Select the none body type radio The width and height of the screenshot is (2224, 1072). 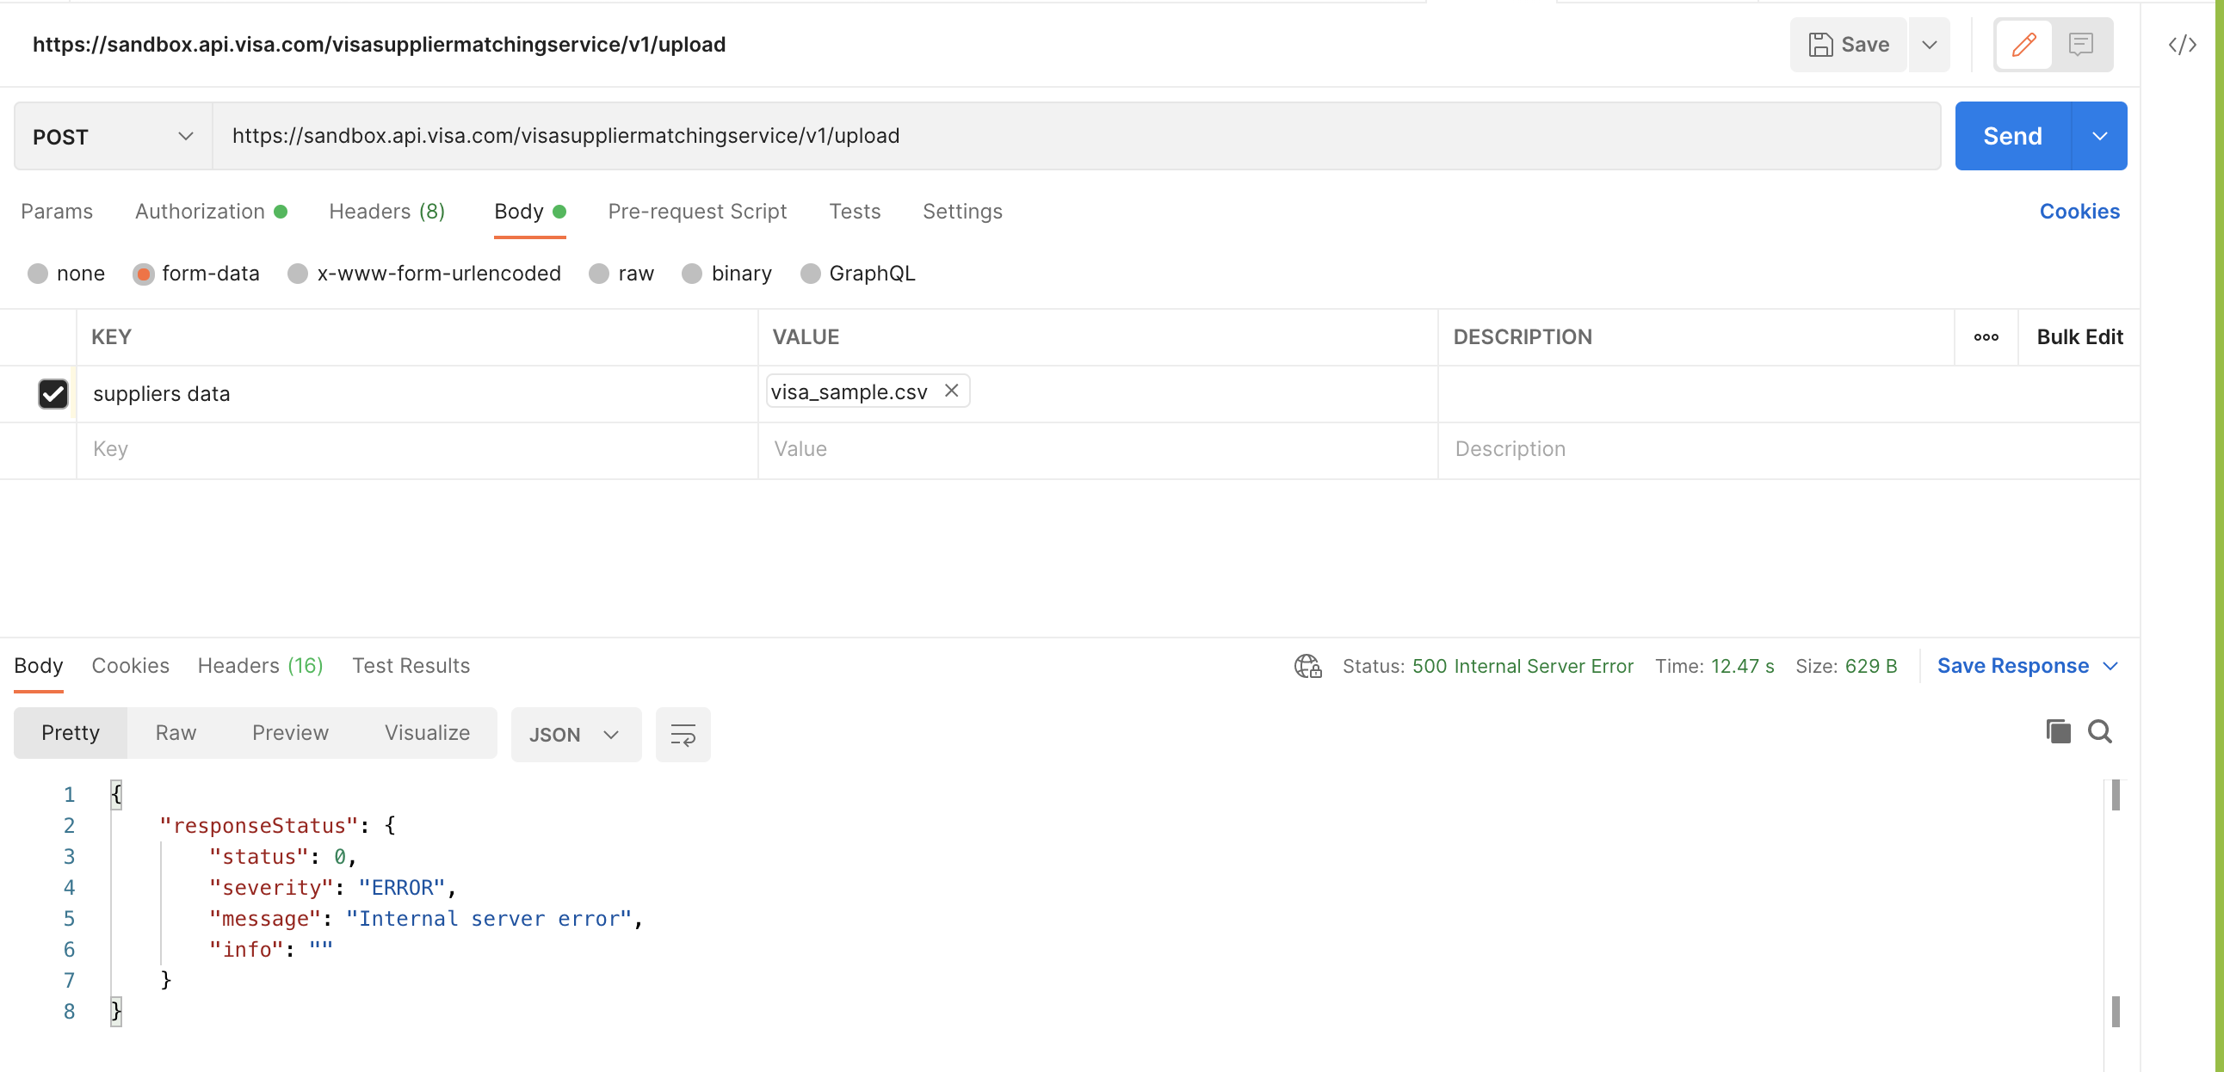click(37, 274)
